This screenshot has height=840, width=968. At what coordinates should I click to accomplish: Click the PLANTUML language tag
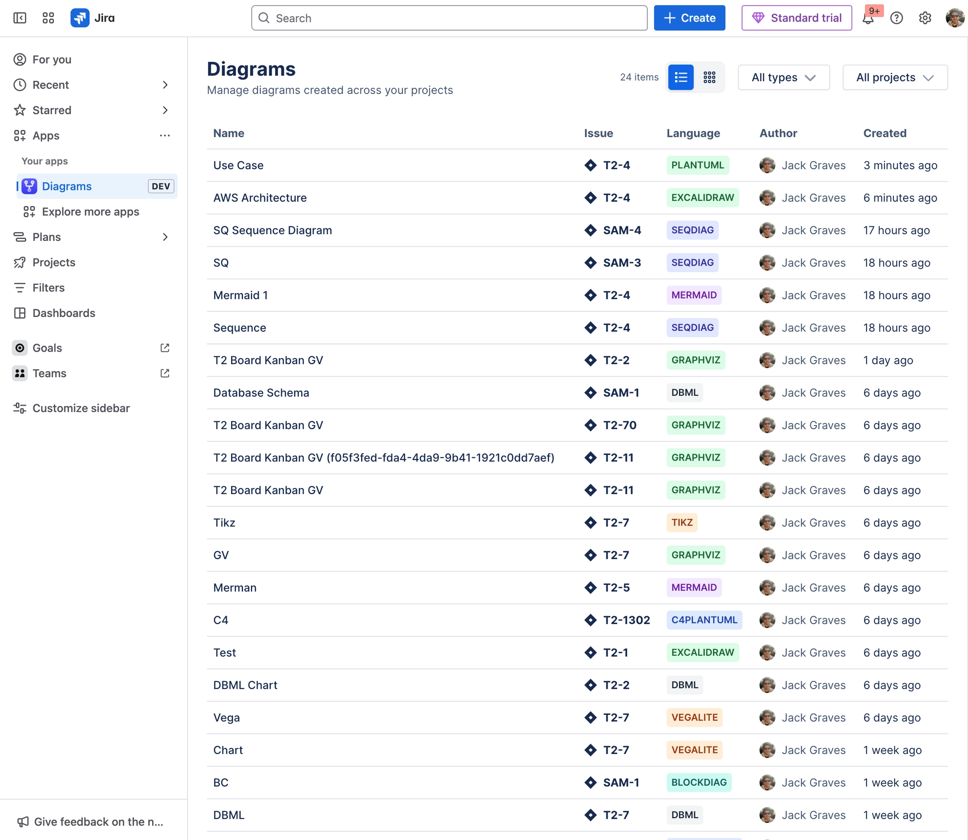(x=697, y=165)
